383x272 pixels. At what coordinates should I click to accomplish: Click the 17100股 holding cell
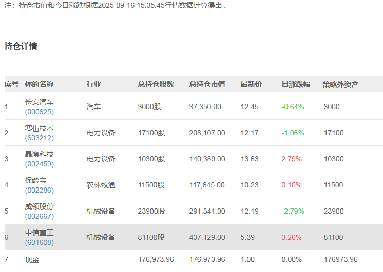[x=151, y=133]
